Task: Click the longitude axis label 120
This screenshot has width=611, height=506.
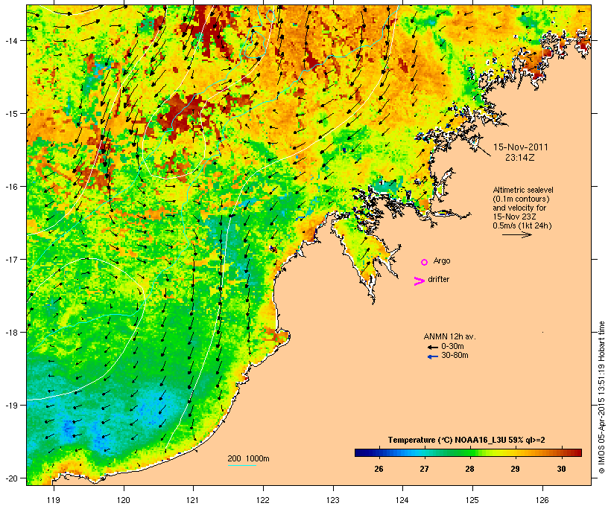Action: tap(124, 500)
